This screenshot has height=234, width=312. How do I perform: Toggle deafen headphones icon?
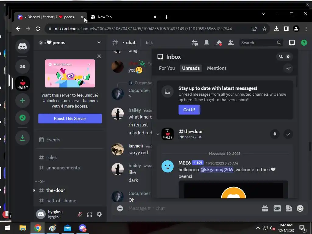[x=90, y=214]
